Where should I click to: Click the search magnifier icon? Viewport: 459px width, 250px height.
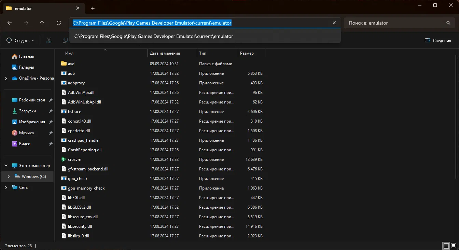click(x=448, y=23)
